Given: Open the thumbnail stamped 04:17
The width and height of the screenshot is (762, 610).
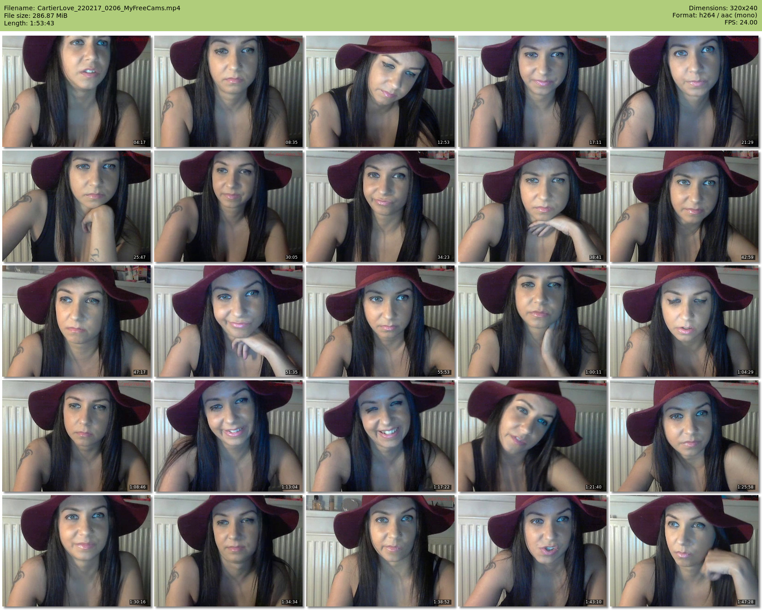Looking at the screenshot, I should point(77,91).
